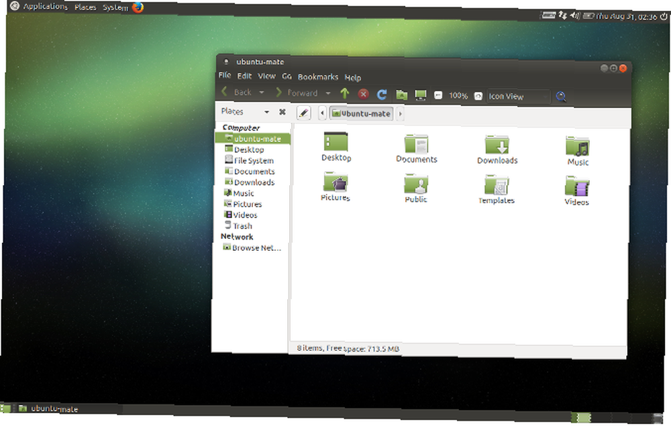The height and width of the screenshot is (426, 671).
Task: Toggle the location text entry pencil
Action: [303, 113]
